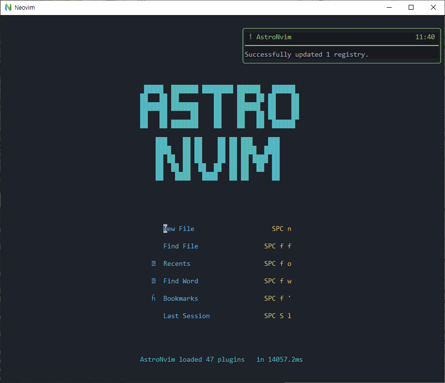Click the info icon in AstroNvim notification
This screenshot has height=383, width=445.
[x=250, y=37]
